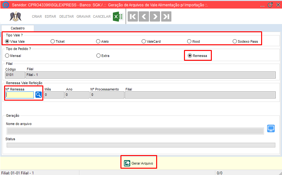Screen dimensions: 282x175
Task: Choose Mensal order type
Action: (13, 56)
